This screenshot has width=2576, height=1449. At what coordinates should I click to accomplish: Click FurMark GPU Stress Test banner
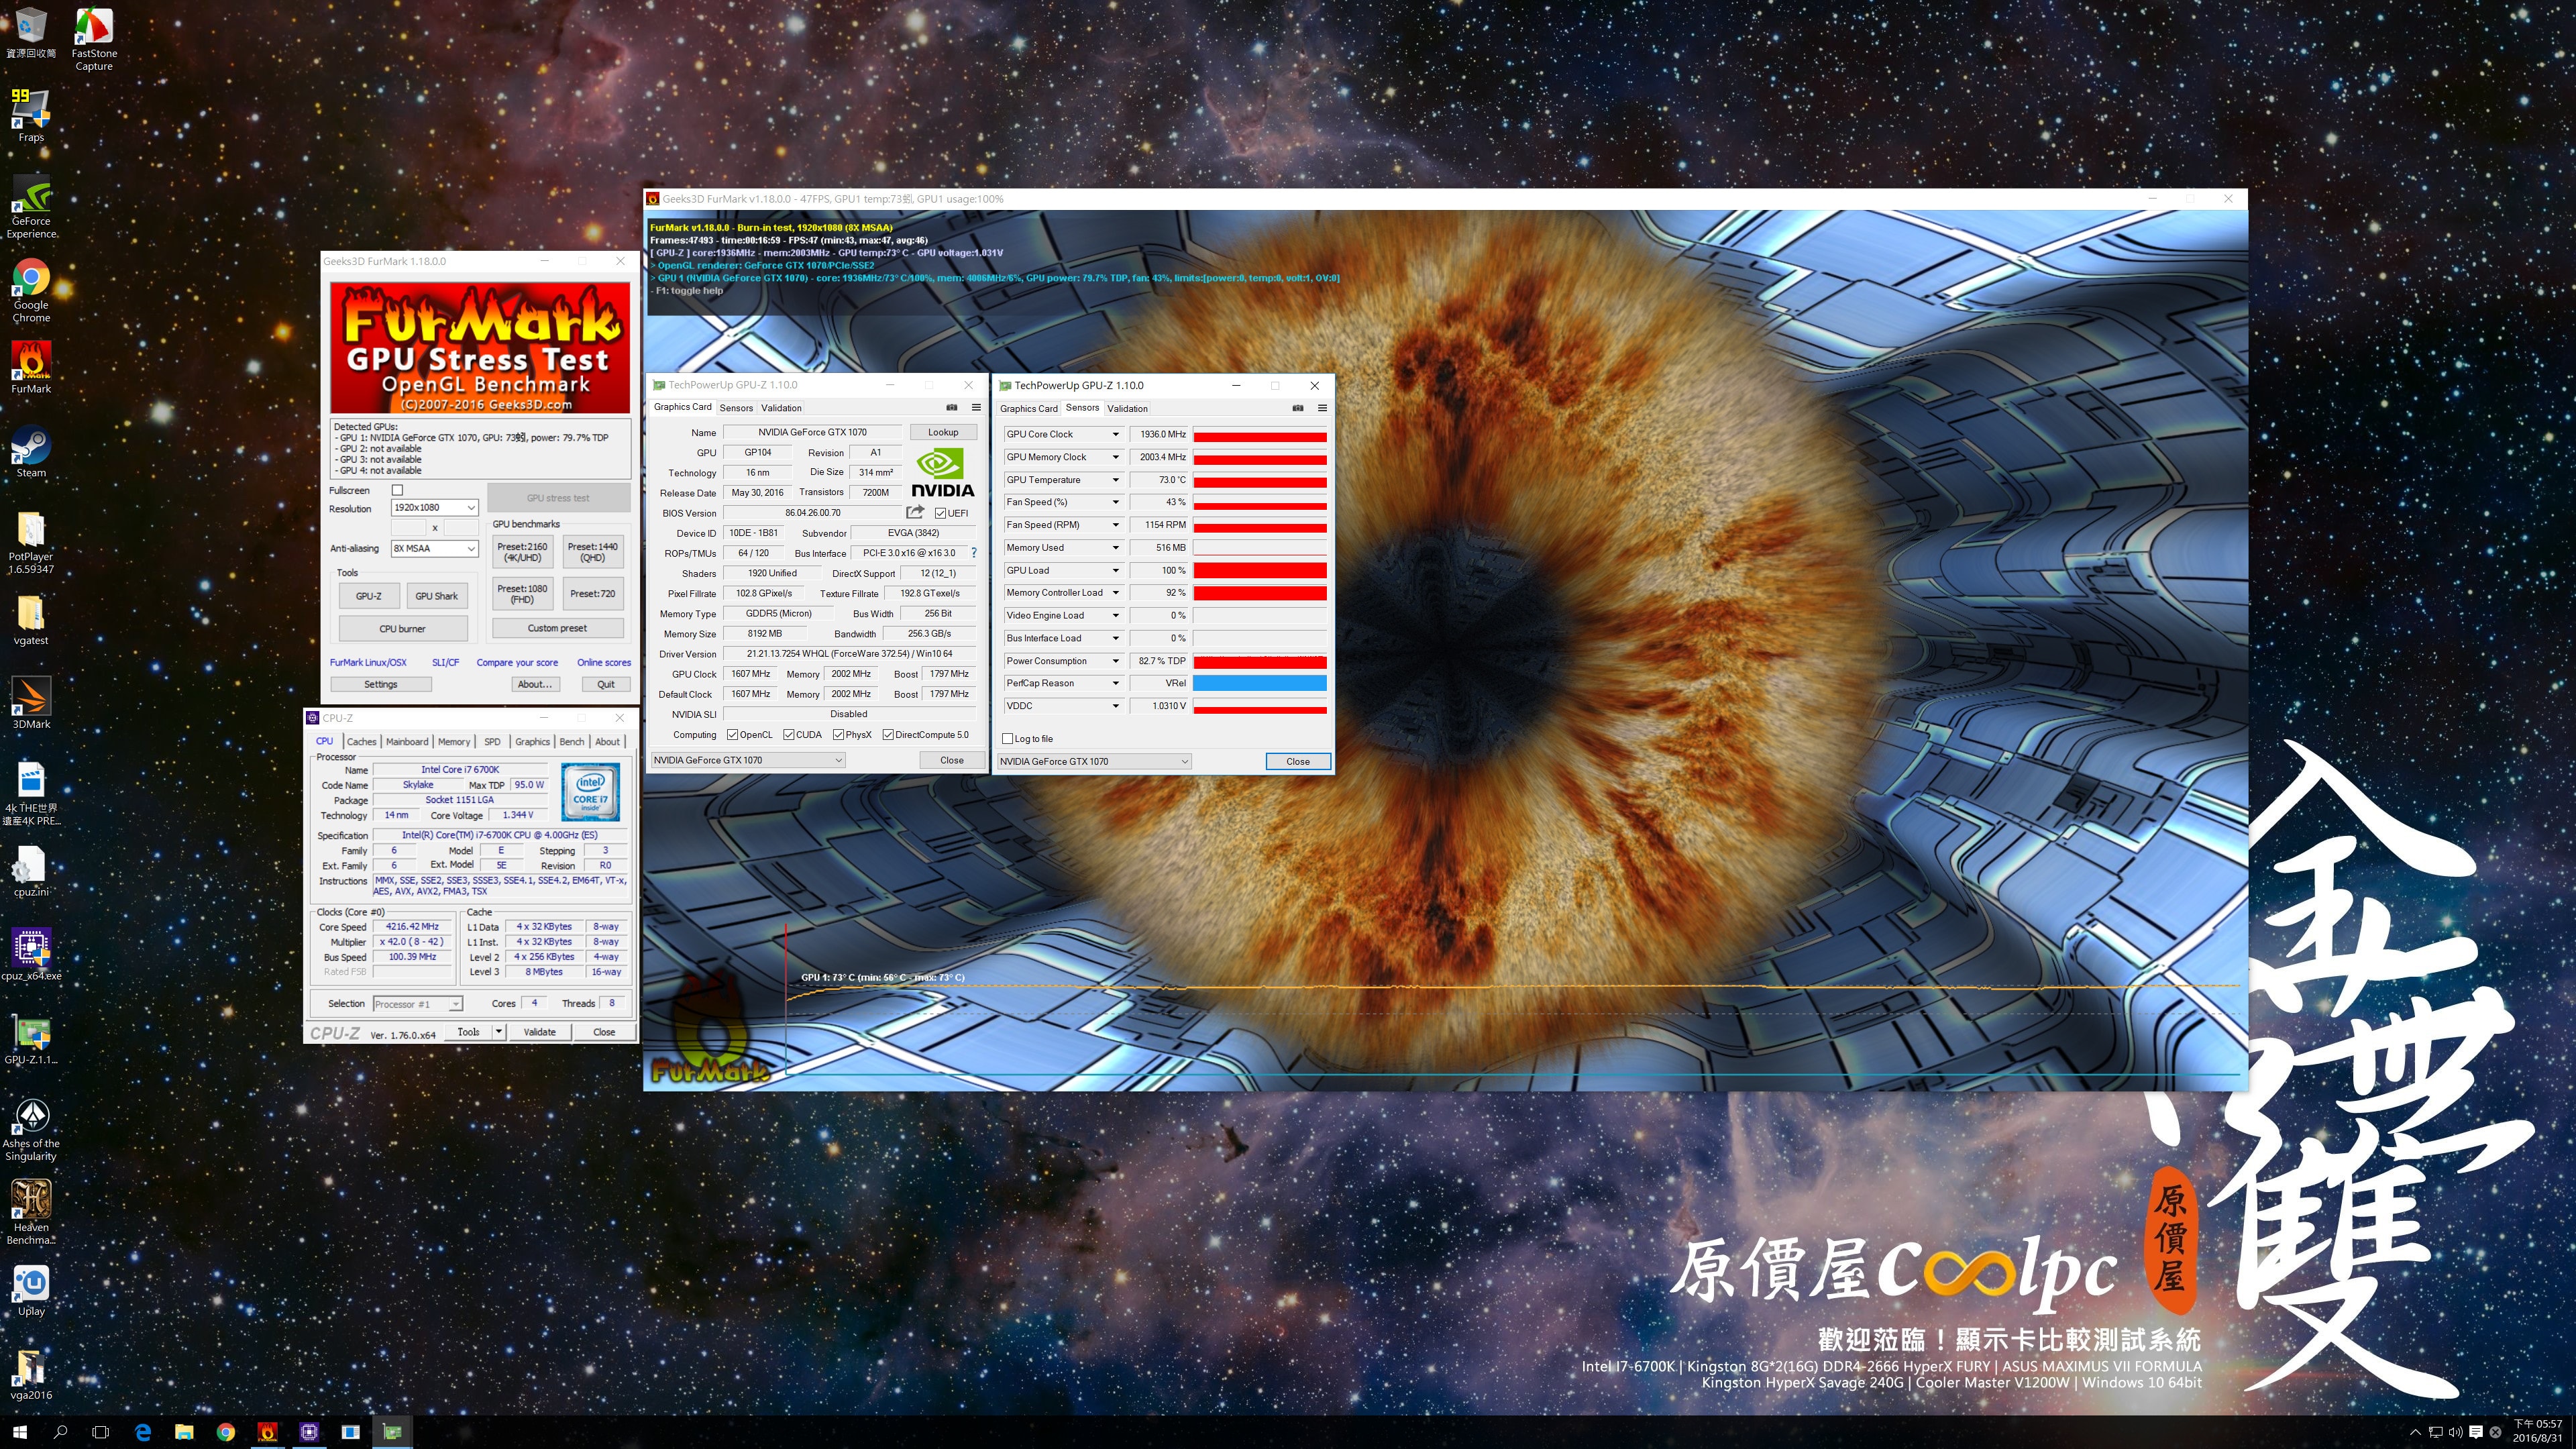tap(480, 348)
